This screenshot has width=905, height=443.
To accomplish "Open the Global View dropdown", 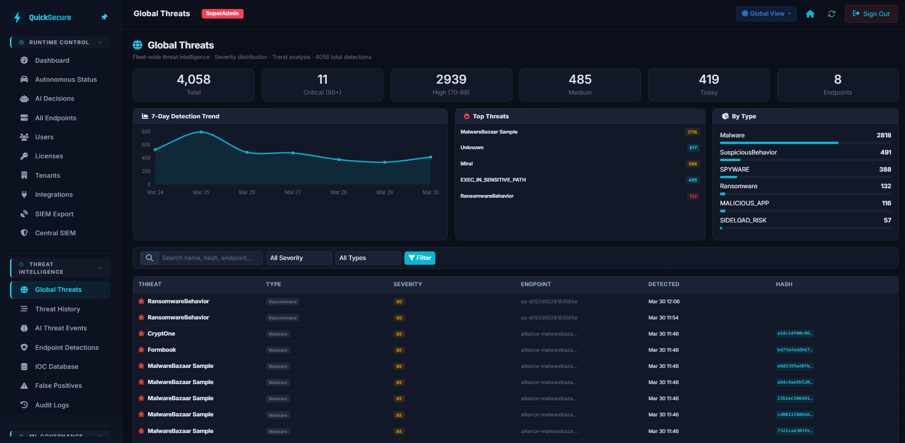I will (766, 13).
